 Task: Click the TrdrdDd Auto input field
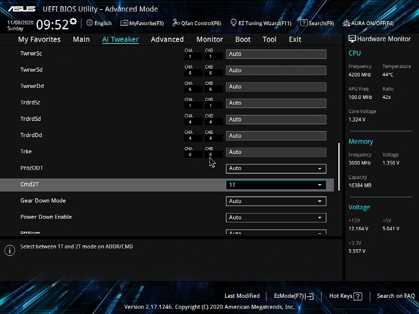(x=276, y=136)
